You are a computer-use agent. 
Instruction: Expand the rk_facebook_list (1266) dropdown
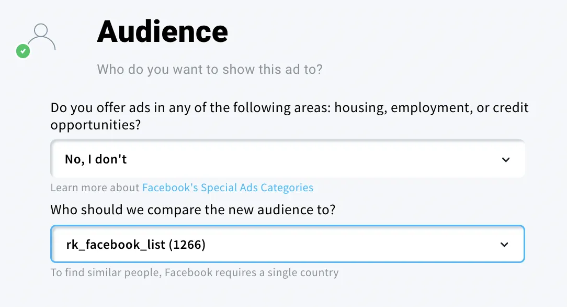point(288,244)
